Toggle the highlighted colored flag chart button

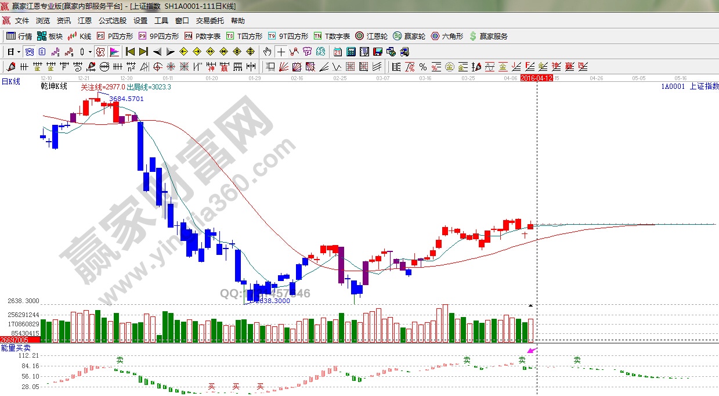pos(114,52)
